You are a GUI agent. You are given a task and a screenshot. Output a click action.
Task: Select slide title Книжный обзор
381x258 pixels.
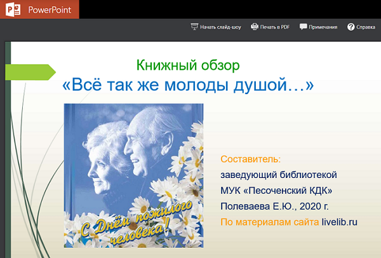(188, 65)
